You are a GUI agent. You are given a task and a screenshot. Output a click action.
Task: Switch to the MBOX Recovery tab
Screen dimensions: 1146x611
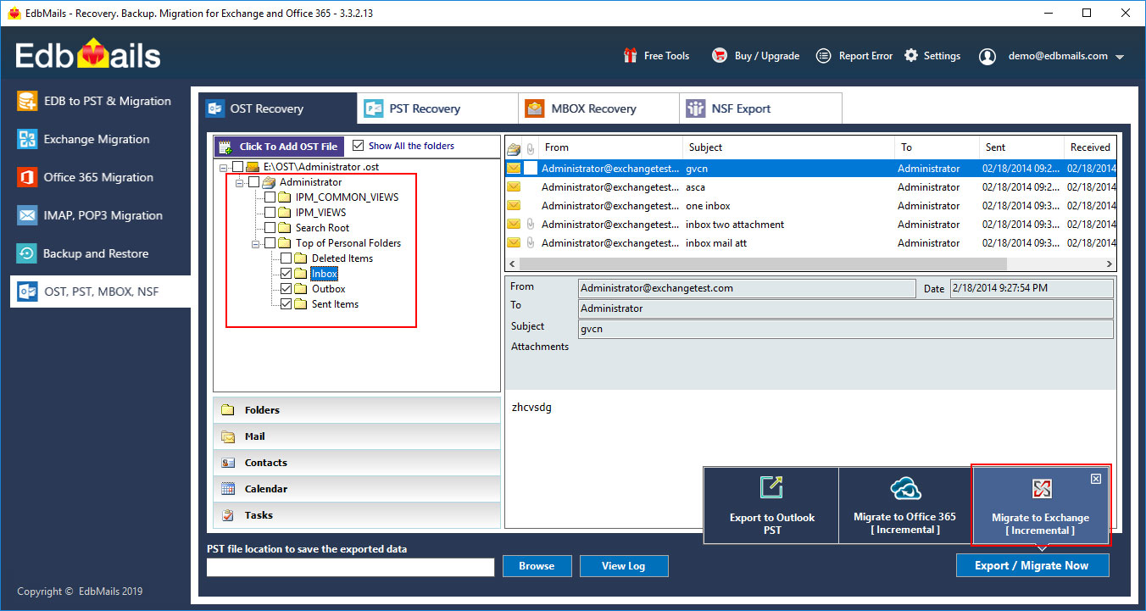tap(598, 108)
